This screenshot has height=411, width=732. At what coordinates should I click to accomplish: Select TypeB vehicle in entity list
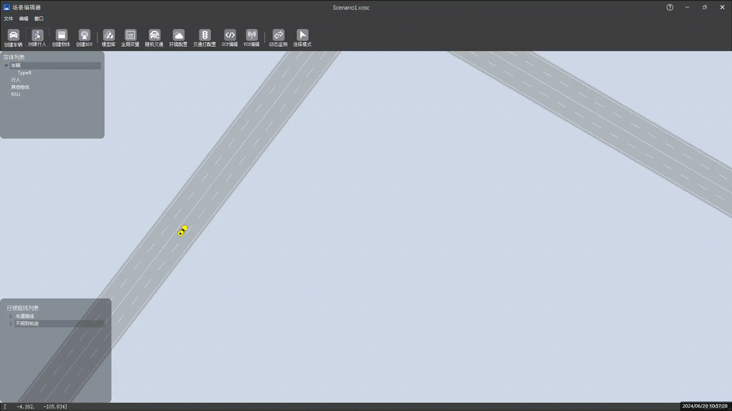coord(24,73)
